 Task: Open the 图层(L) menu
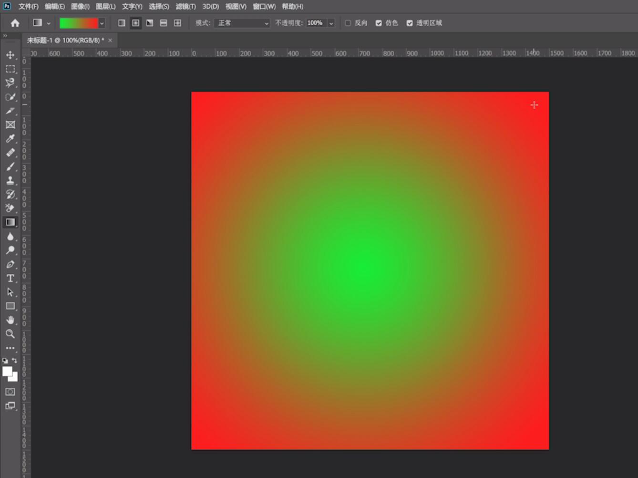(x=105, y=6)
